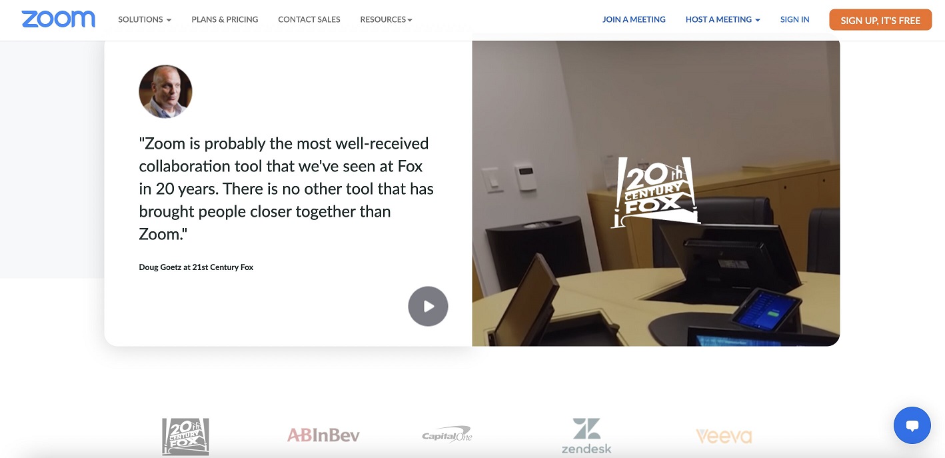Click the Join a Meeting link
Viewport: 945px width, 458px height.
click(x=634, y=19)
